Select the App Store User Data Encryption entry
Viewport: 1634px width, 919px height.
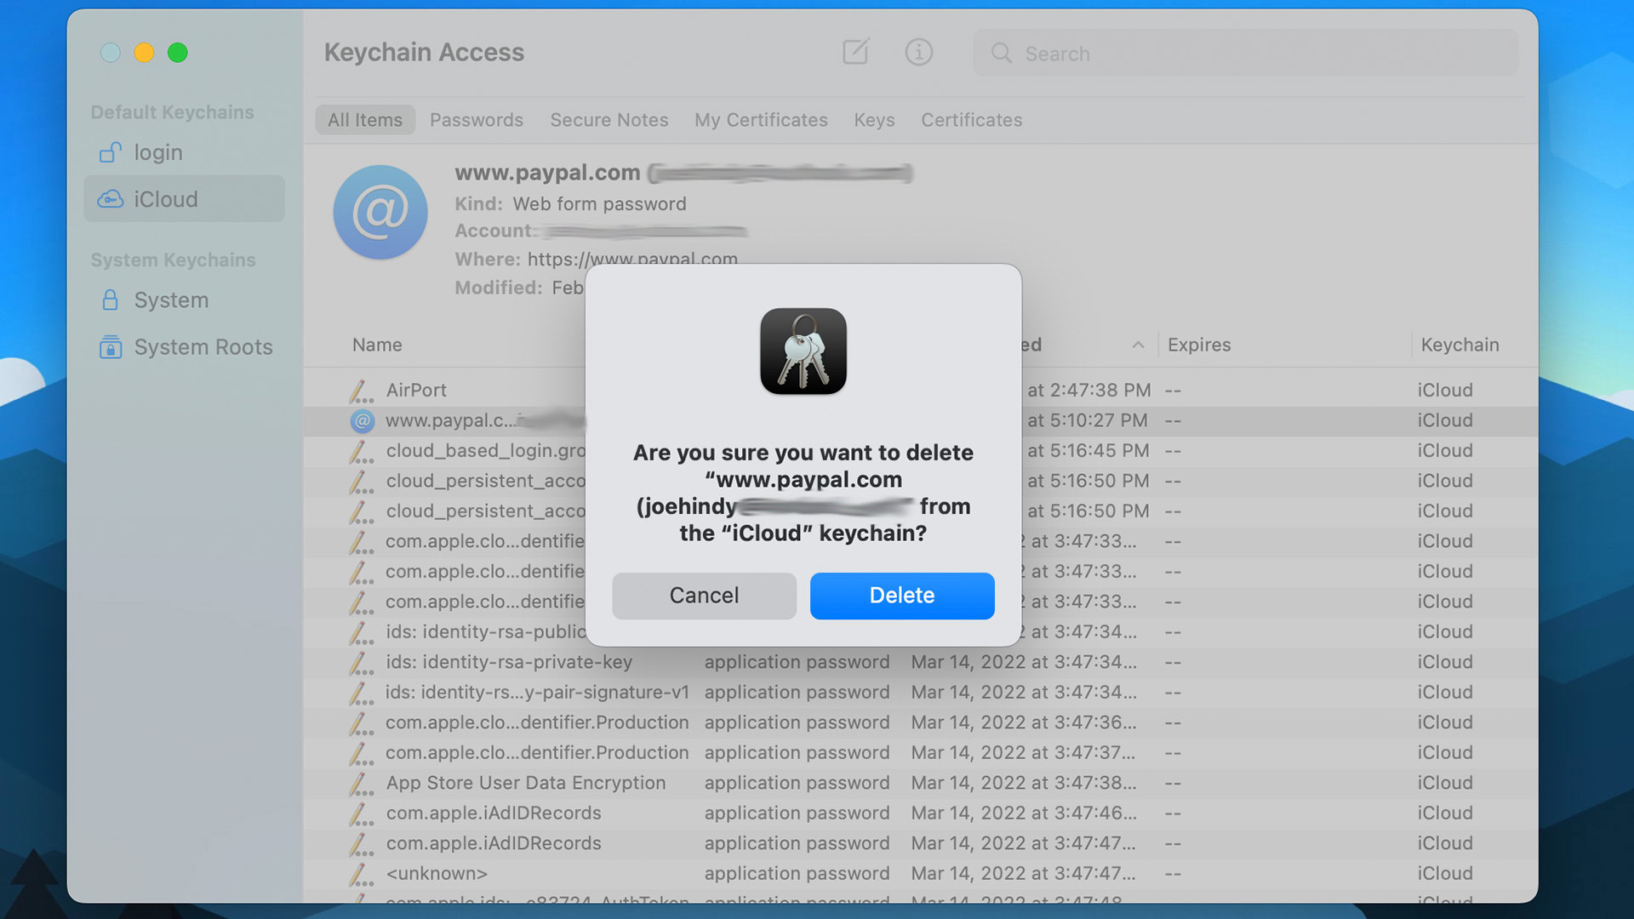pos(525,782)
